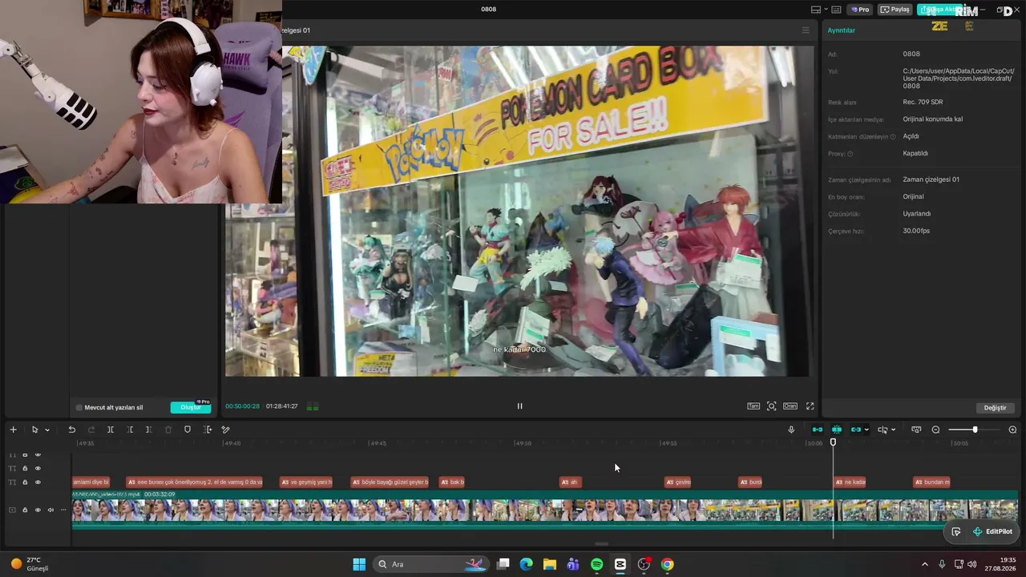Open the player panel hamburger menu
1026x577 pixels.
(806, 30)
